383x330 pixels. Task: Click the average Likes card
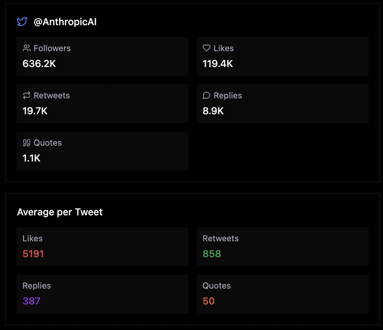[102, 246]
